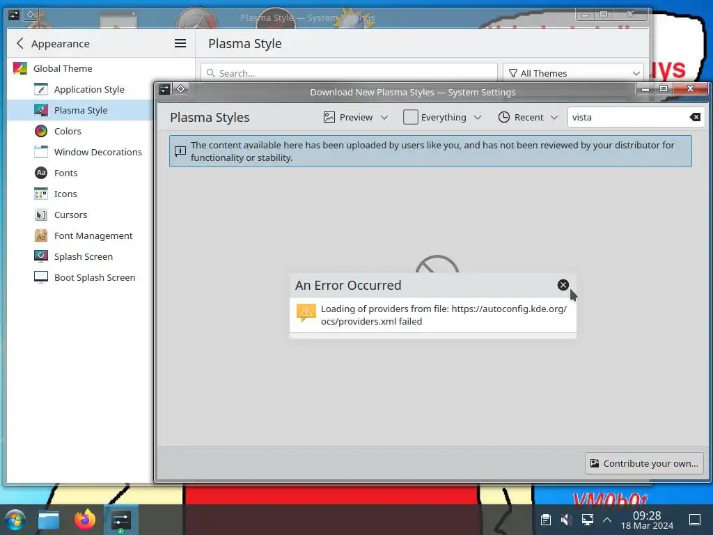713x535 pixels.
Task: Click the Colors wheel icon
Action: tap(41, 131)
